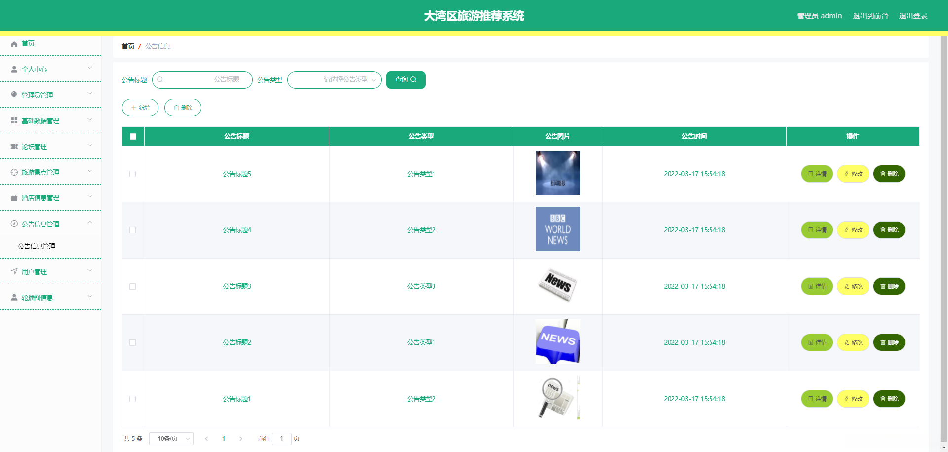Image resolution: width=948 pixels, height=452 pixels.
Task: Click the spotlight thumbnail for 公告标题5
Action: tap(558, 173)
